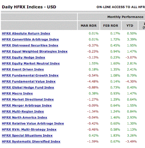Open HFRX Fundamental Growth Index link
This screenshot has height=148, width=145.
pos(30,75)
